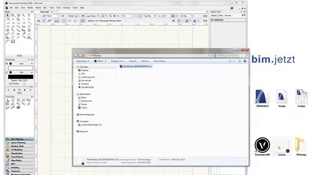Viewport: 311px width, 175px height.
Task: Open the Explorer view options dropdown arrow
Action: [x=234, y=61]
